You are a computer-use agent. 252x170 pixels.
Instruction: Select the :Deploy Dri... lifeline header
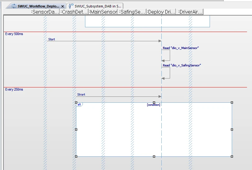coord(161,12)
